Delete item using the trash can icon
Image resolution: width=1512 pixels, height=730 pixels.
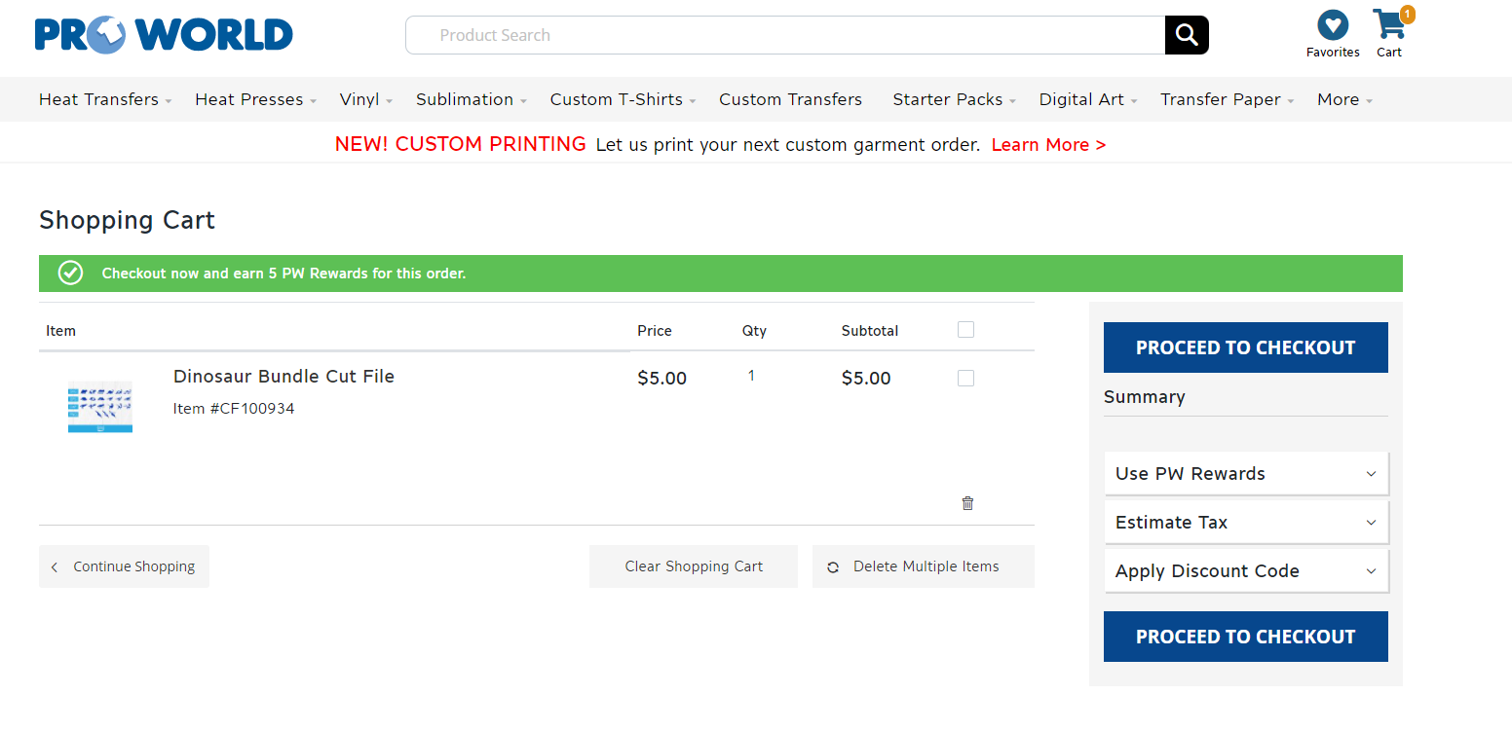[x=967, y=503]
